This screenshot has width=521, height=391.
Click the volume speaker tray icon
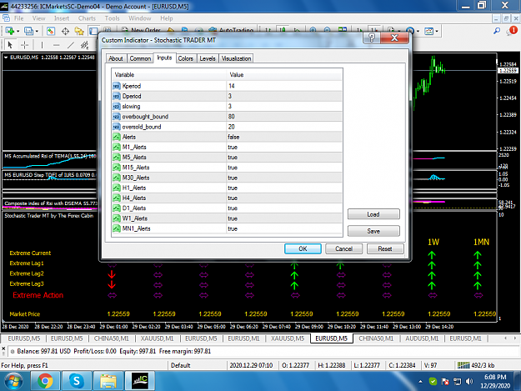pos(468,381)
